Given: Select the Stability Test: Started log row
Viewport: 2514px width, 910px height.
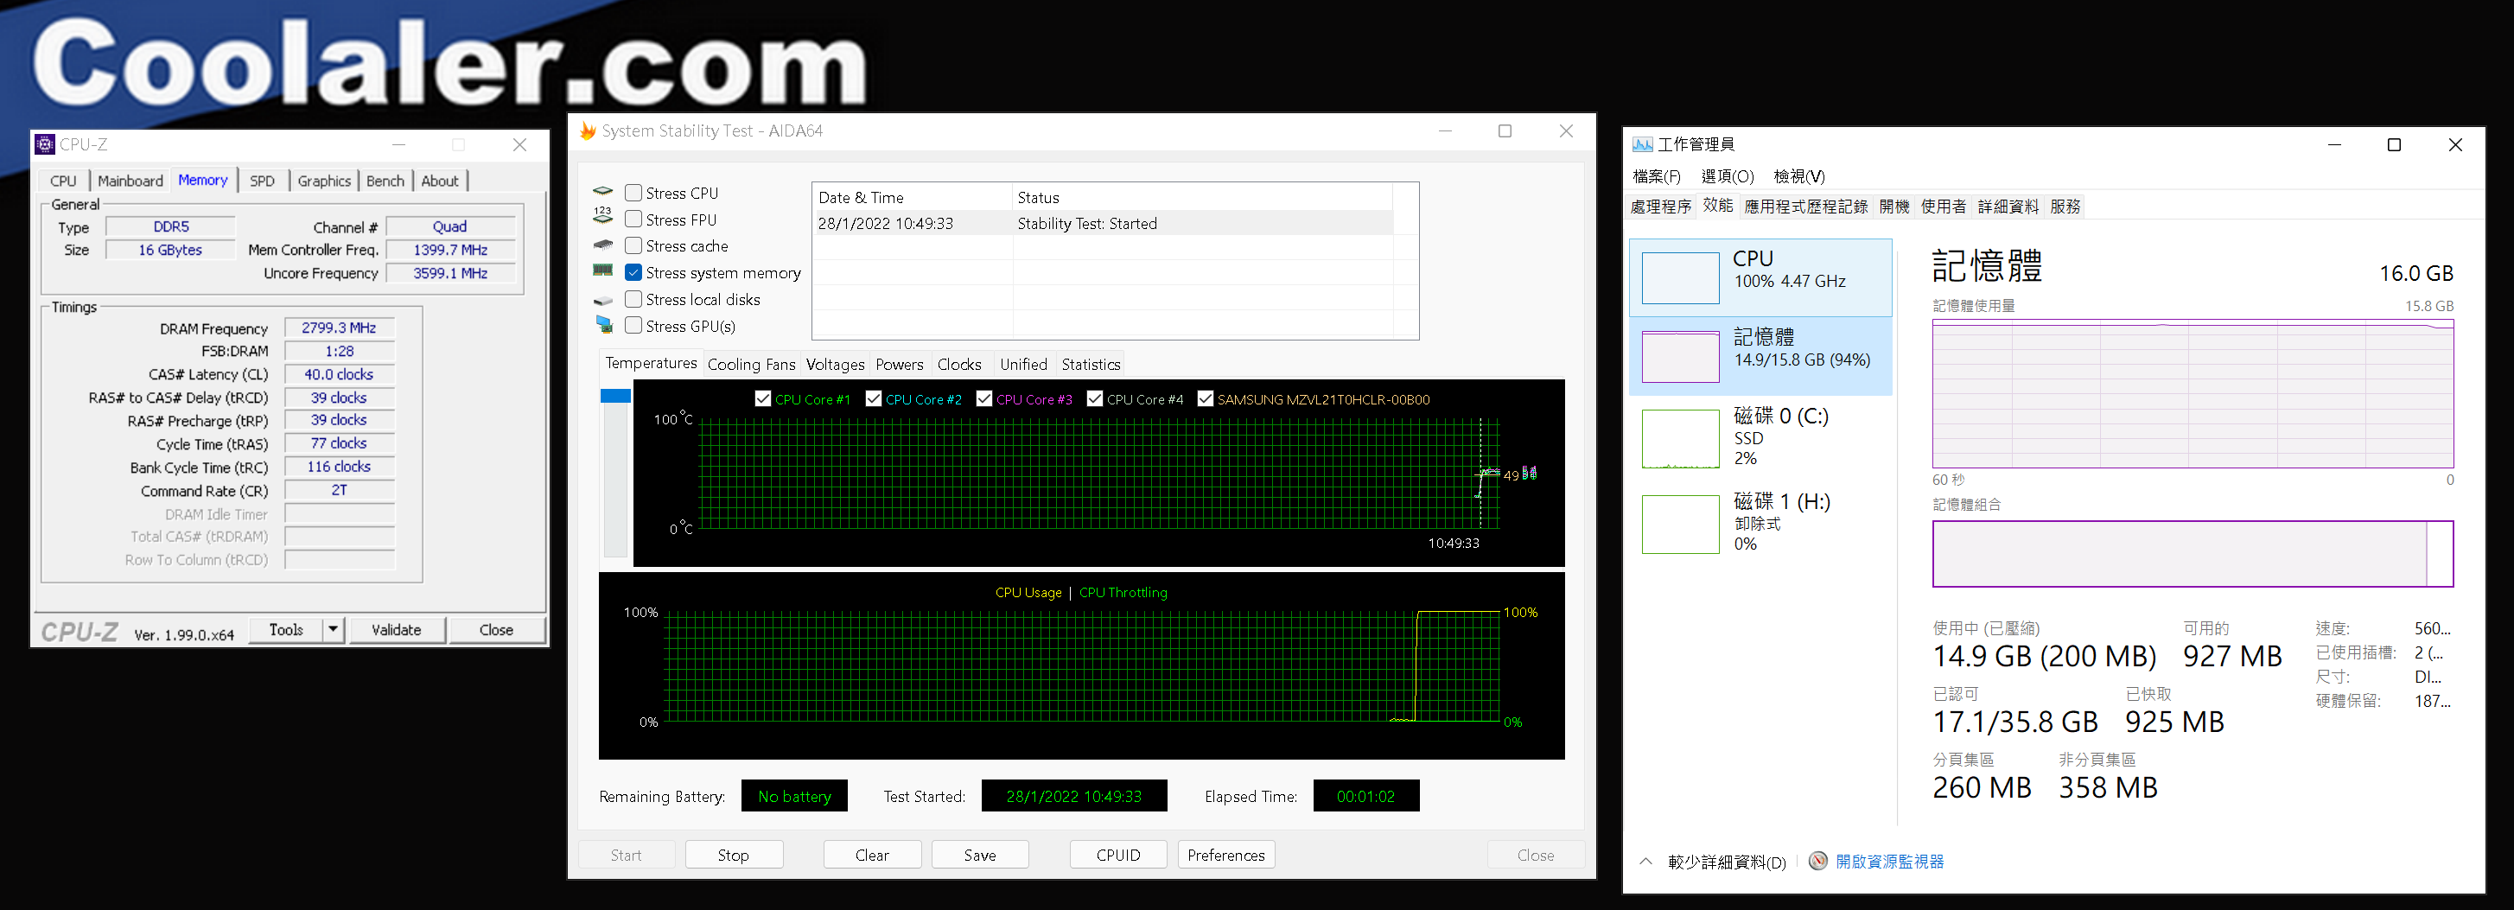Looking at the screenshot, I should 1104,224.
